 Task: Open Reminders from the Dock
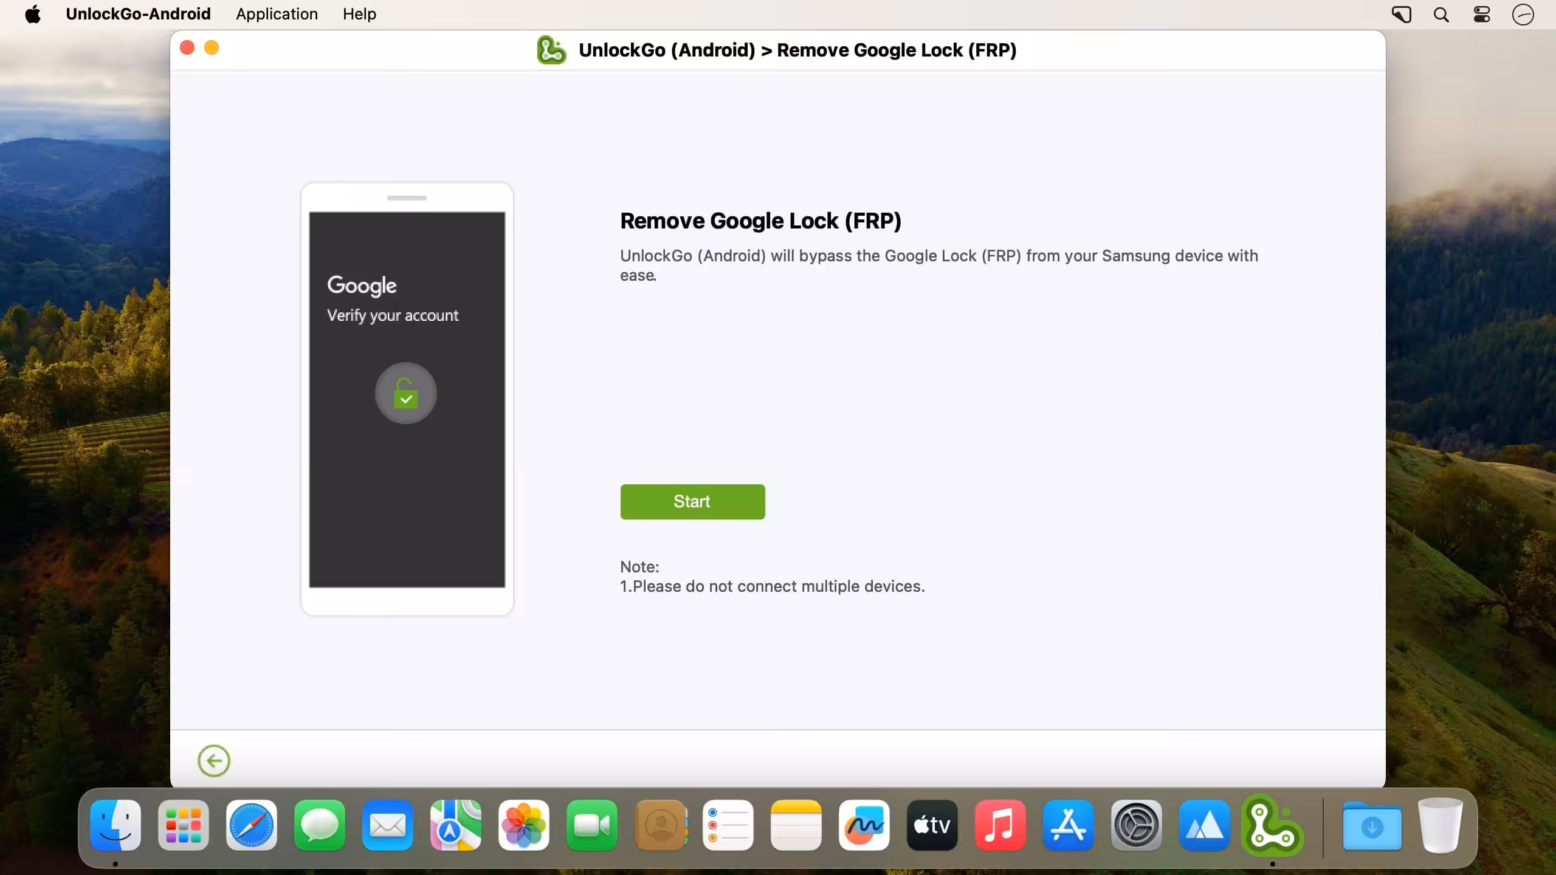pyautogui.click(x=728, y=825)
